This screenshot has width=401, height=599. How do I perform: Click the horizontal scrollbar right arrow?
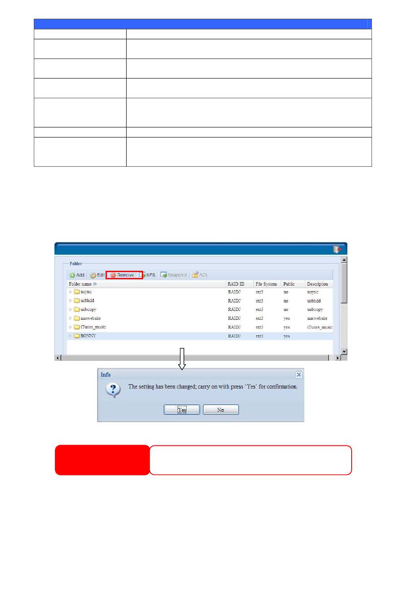pyautogui.click(x=337, y=358)
